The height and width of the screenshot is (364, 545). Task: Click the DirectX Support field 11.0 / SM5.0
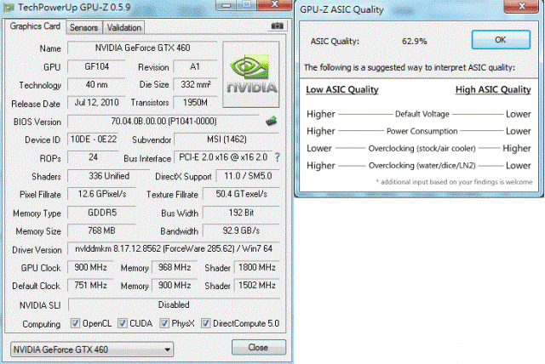pos(248,176)
